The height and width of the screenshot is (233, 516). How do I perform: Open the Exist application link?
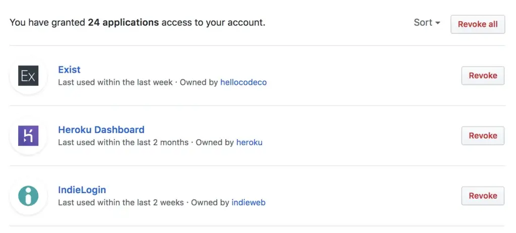69,70
